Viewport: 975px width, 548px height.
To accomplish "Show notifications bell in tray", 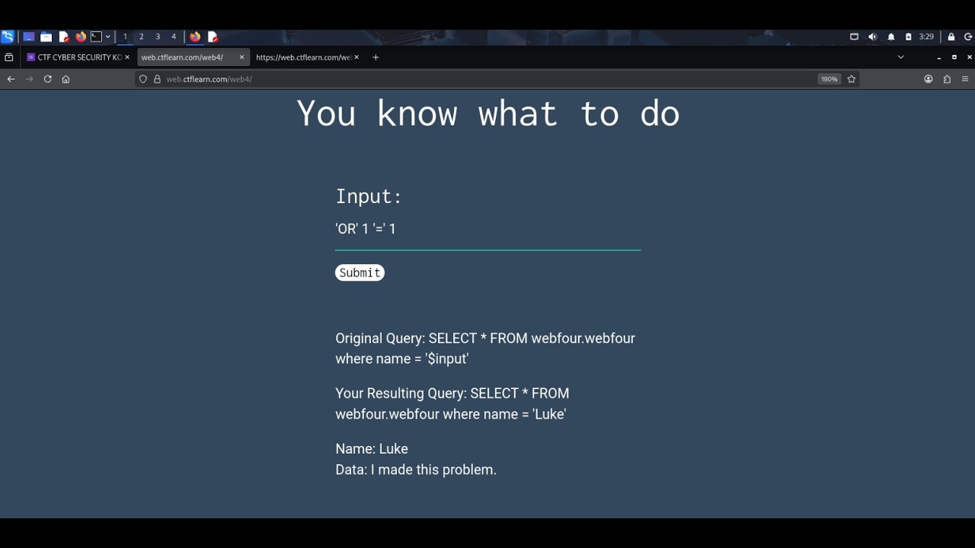I will click(x=891, y=37).
